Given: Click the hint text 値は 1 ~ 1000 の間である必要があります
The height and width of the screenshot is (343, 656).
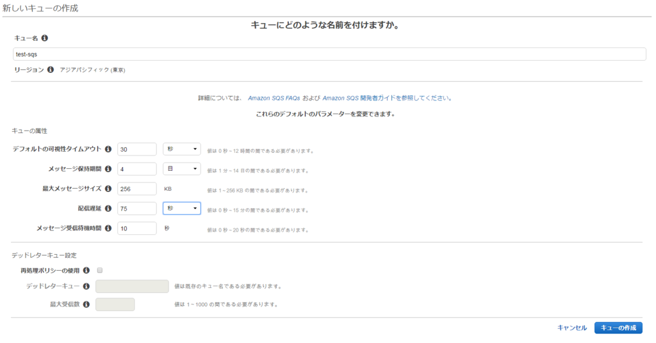Looking at the screenshot, I should tap(226, 305).
